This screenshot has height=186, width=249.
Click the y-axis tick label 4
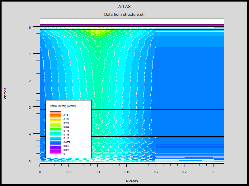pos(30,134)
